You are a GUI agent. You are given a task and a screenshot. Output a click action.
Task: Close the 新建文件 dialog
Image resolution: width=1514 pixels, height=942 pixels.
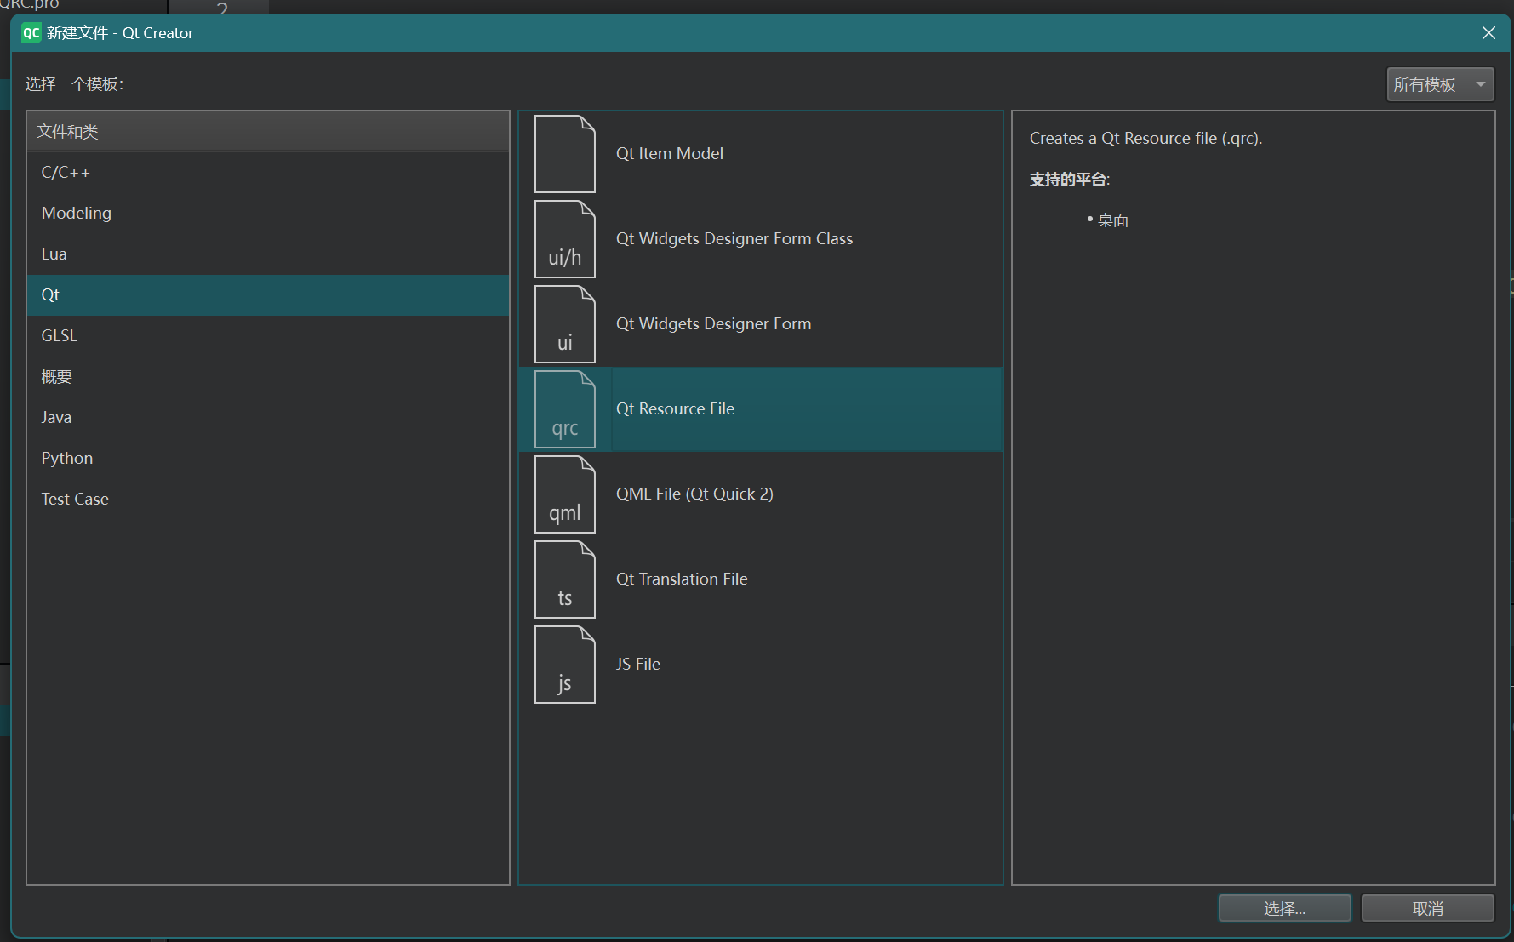click(1488, 33)
